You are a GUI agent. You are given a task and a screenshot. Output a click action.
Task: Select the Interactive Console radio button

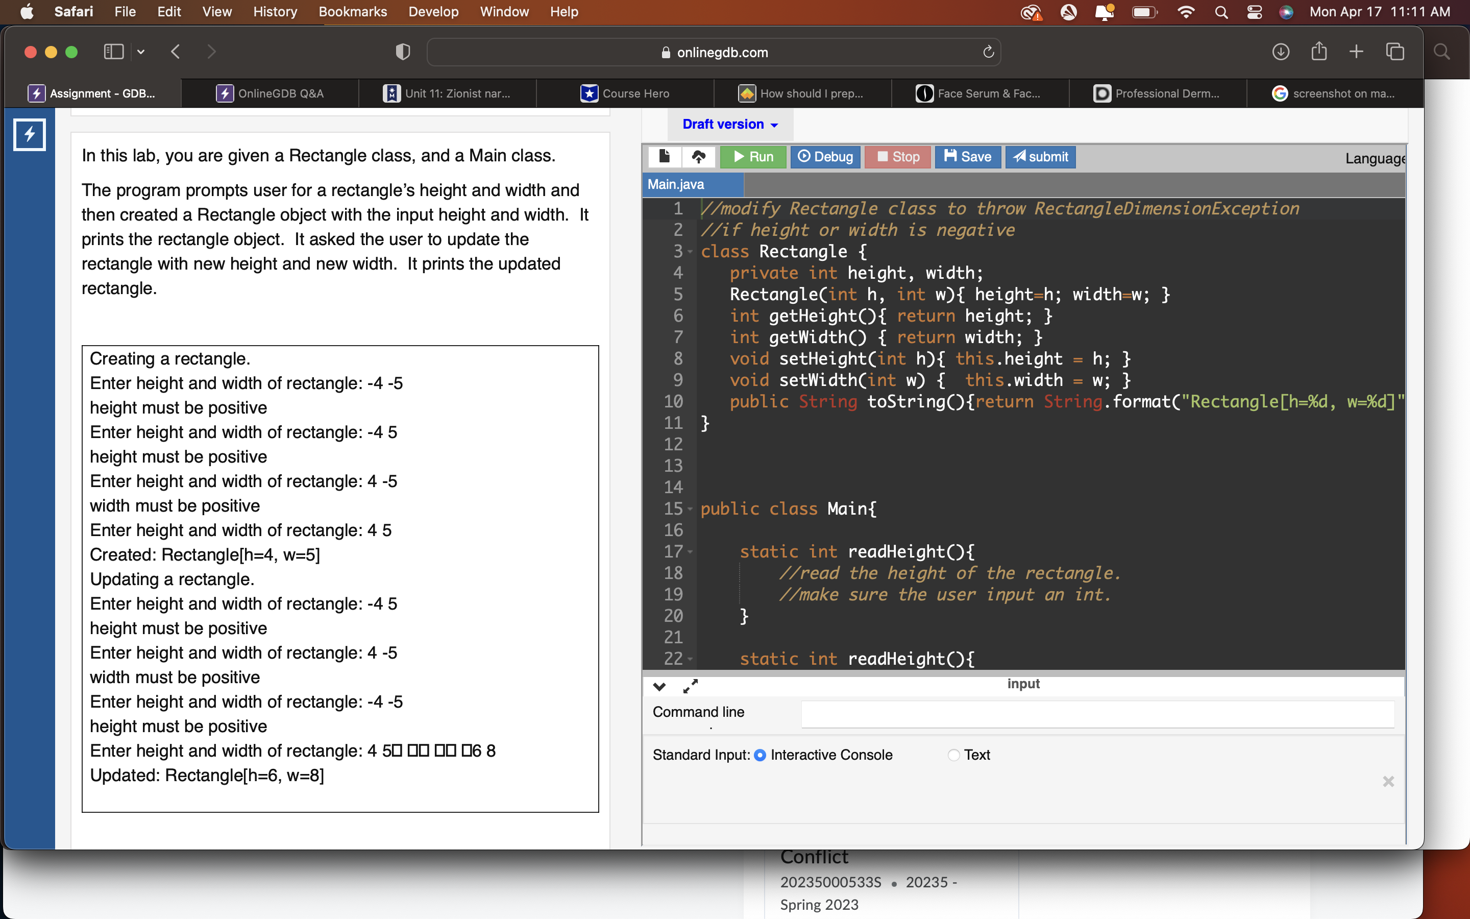coord(760,755)
